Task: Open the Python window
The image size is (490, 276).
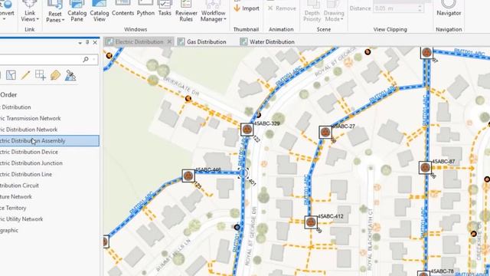Action: tap(145, 8)
